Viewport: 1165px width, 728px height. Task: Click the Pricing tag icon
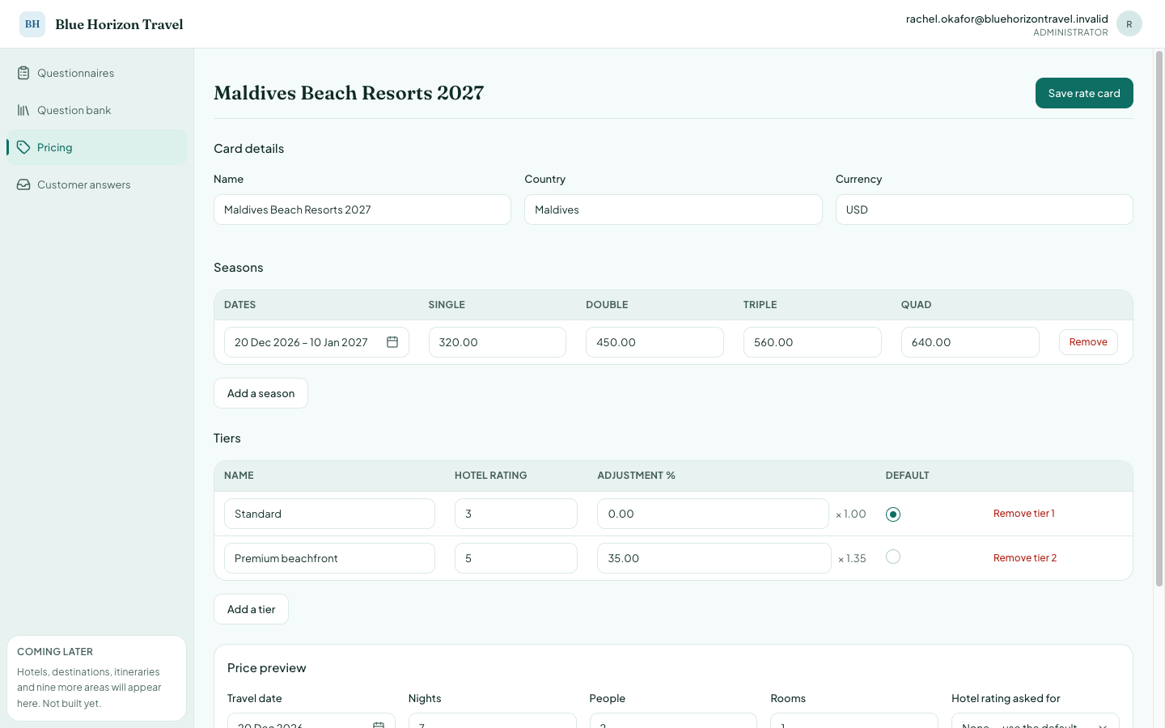pyautogui.click(x=23, y=147)
